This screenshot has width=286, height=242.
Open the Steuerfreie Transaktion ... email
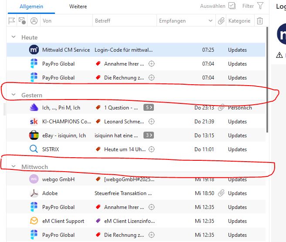(123, 193)
